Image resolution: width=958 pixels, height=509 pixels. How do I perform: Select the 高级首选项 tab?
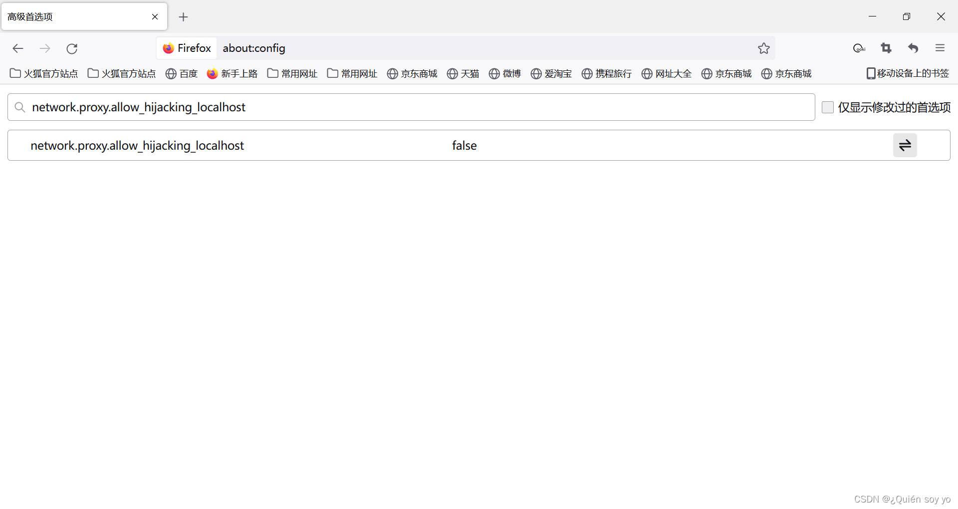point(84,16)
